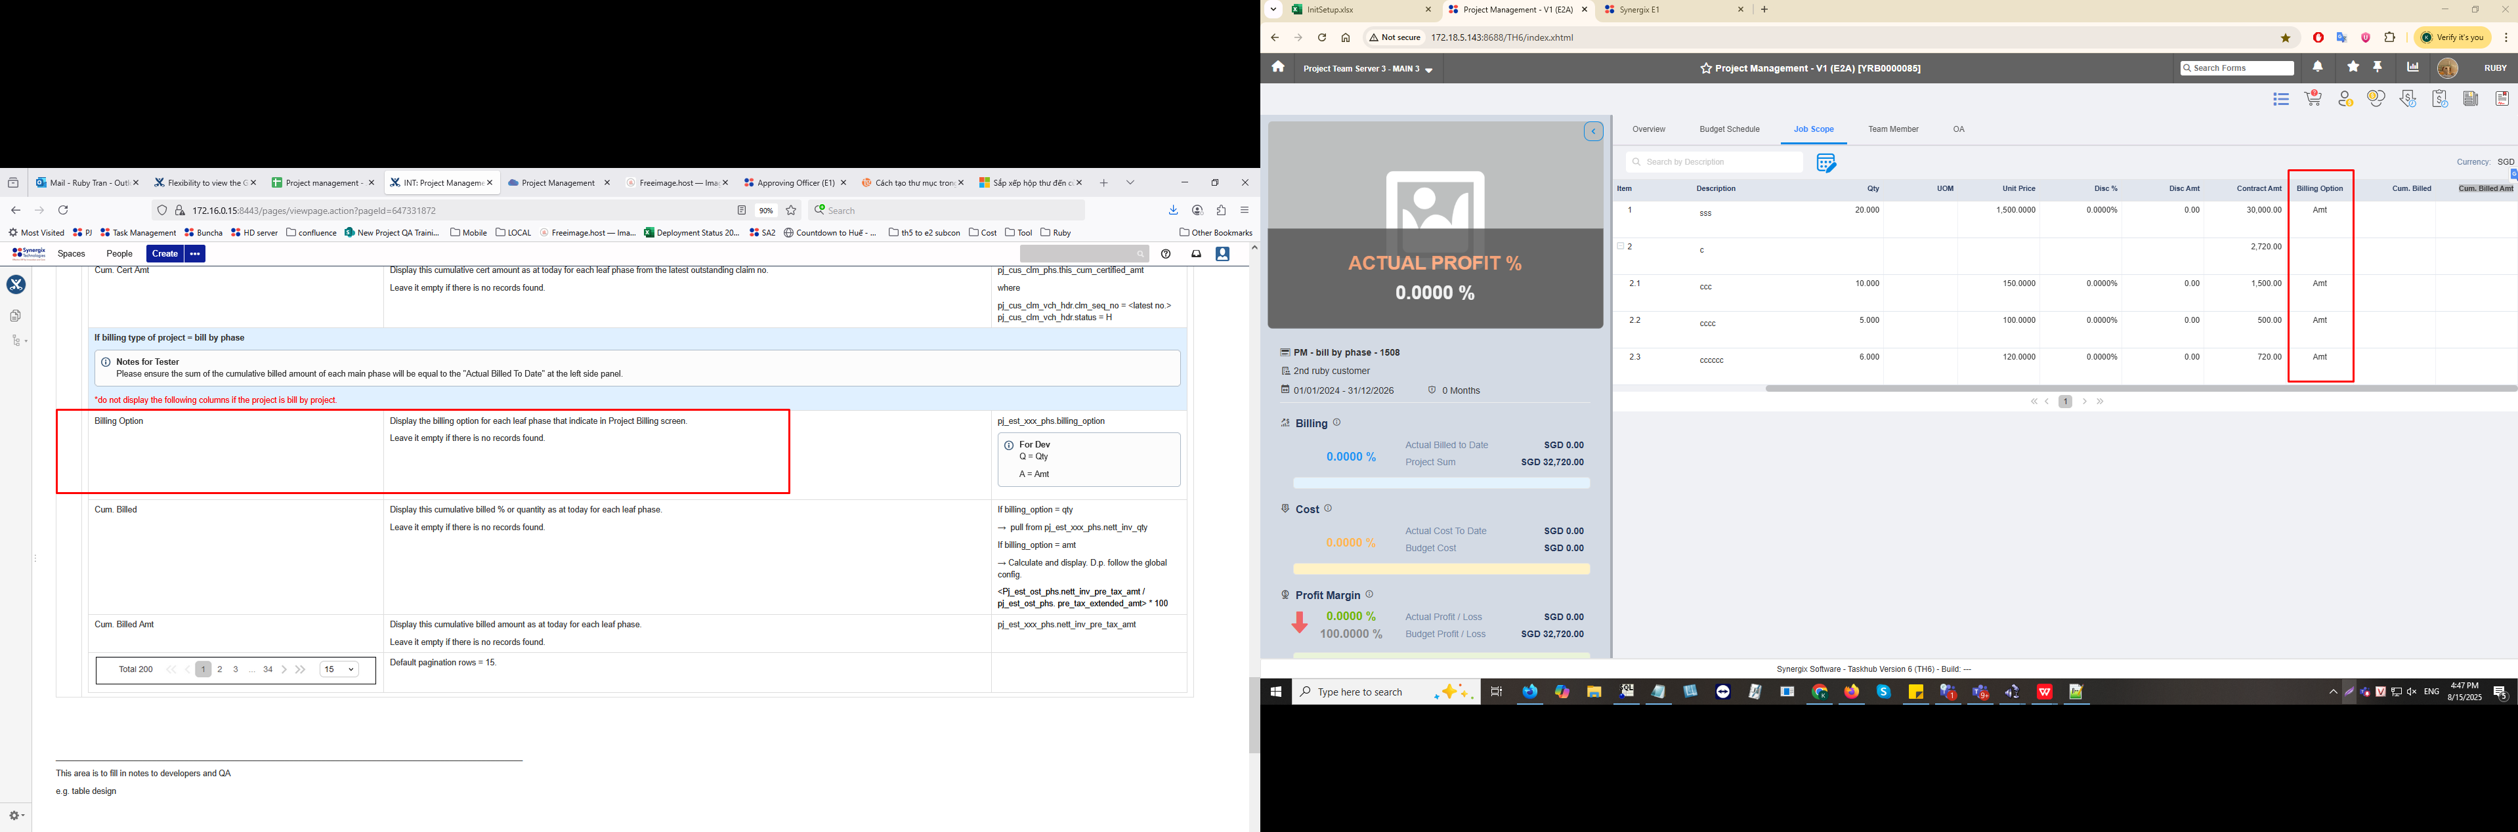Click the home icon in Synergix header
The image size is (2518, 832).
click(1277, 68)
